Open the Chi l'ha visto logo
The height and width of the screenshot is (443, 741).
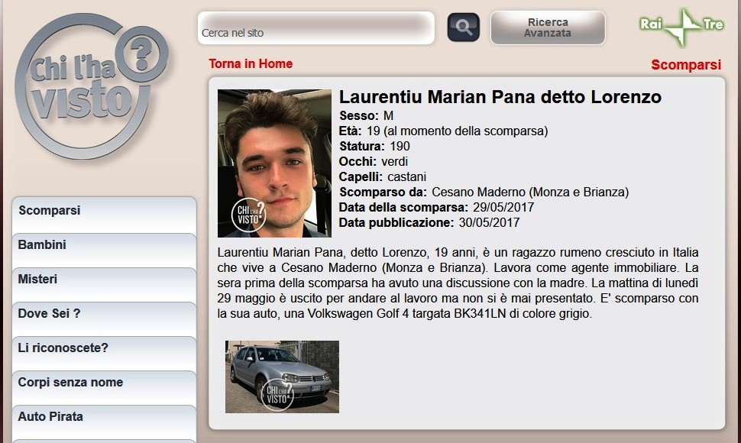click(x=92, y=86)
